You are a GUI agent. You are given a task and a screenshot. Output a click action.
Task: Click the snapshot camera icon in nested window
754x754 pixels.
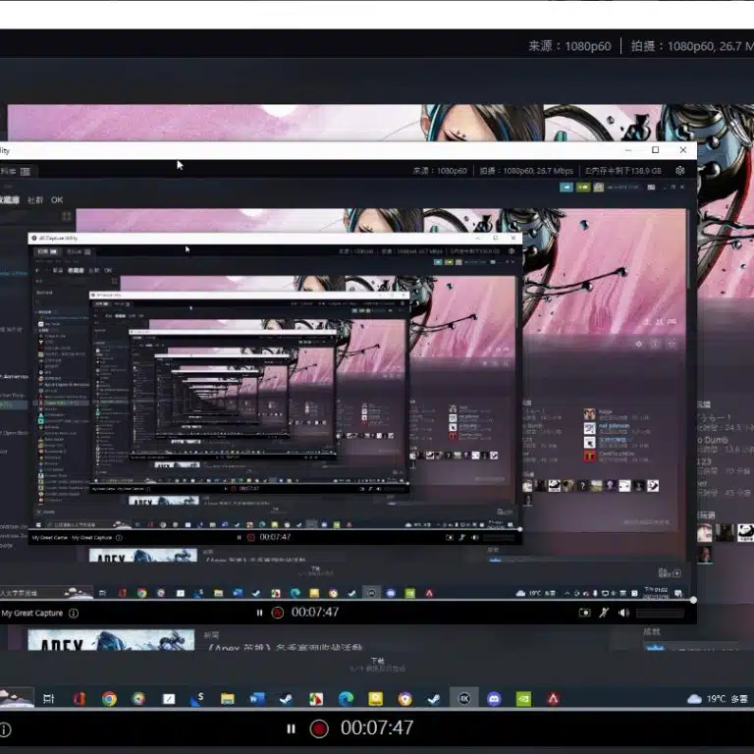(x=585, y=613)
